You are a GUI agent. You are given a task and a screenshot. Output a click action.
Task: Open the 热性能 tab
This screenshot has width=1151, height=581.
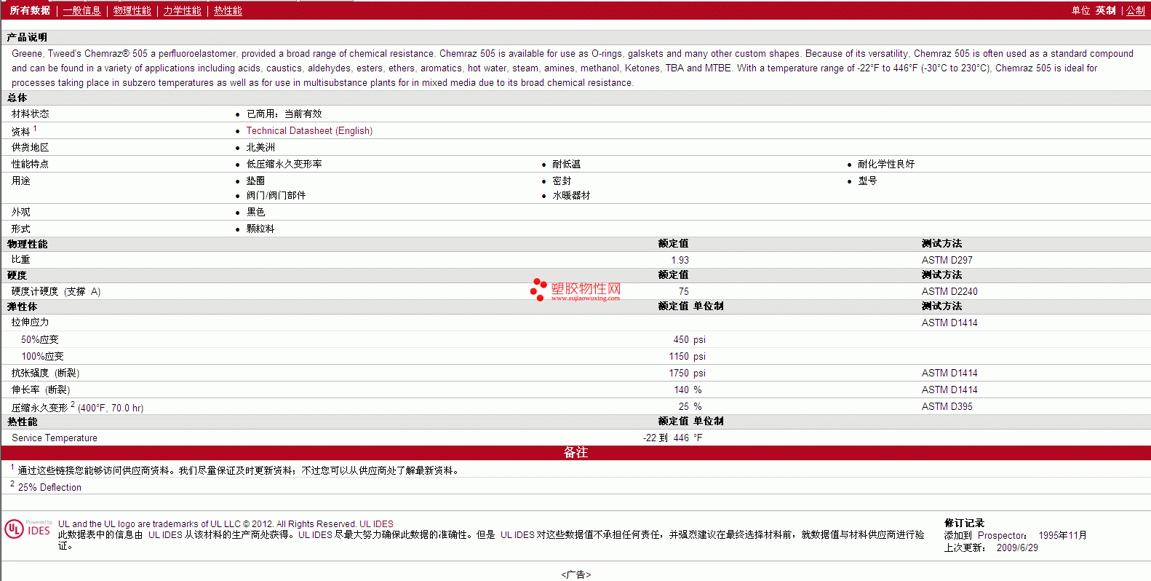pyautogui.click(x=228, y=10)
